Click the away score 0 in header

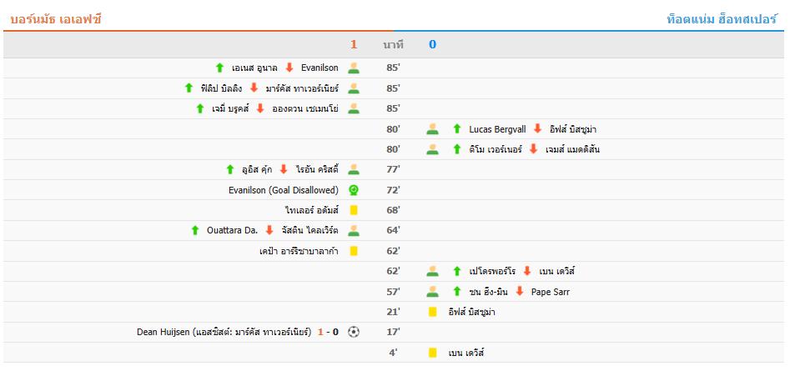(x=432, y=44)
